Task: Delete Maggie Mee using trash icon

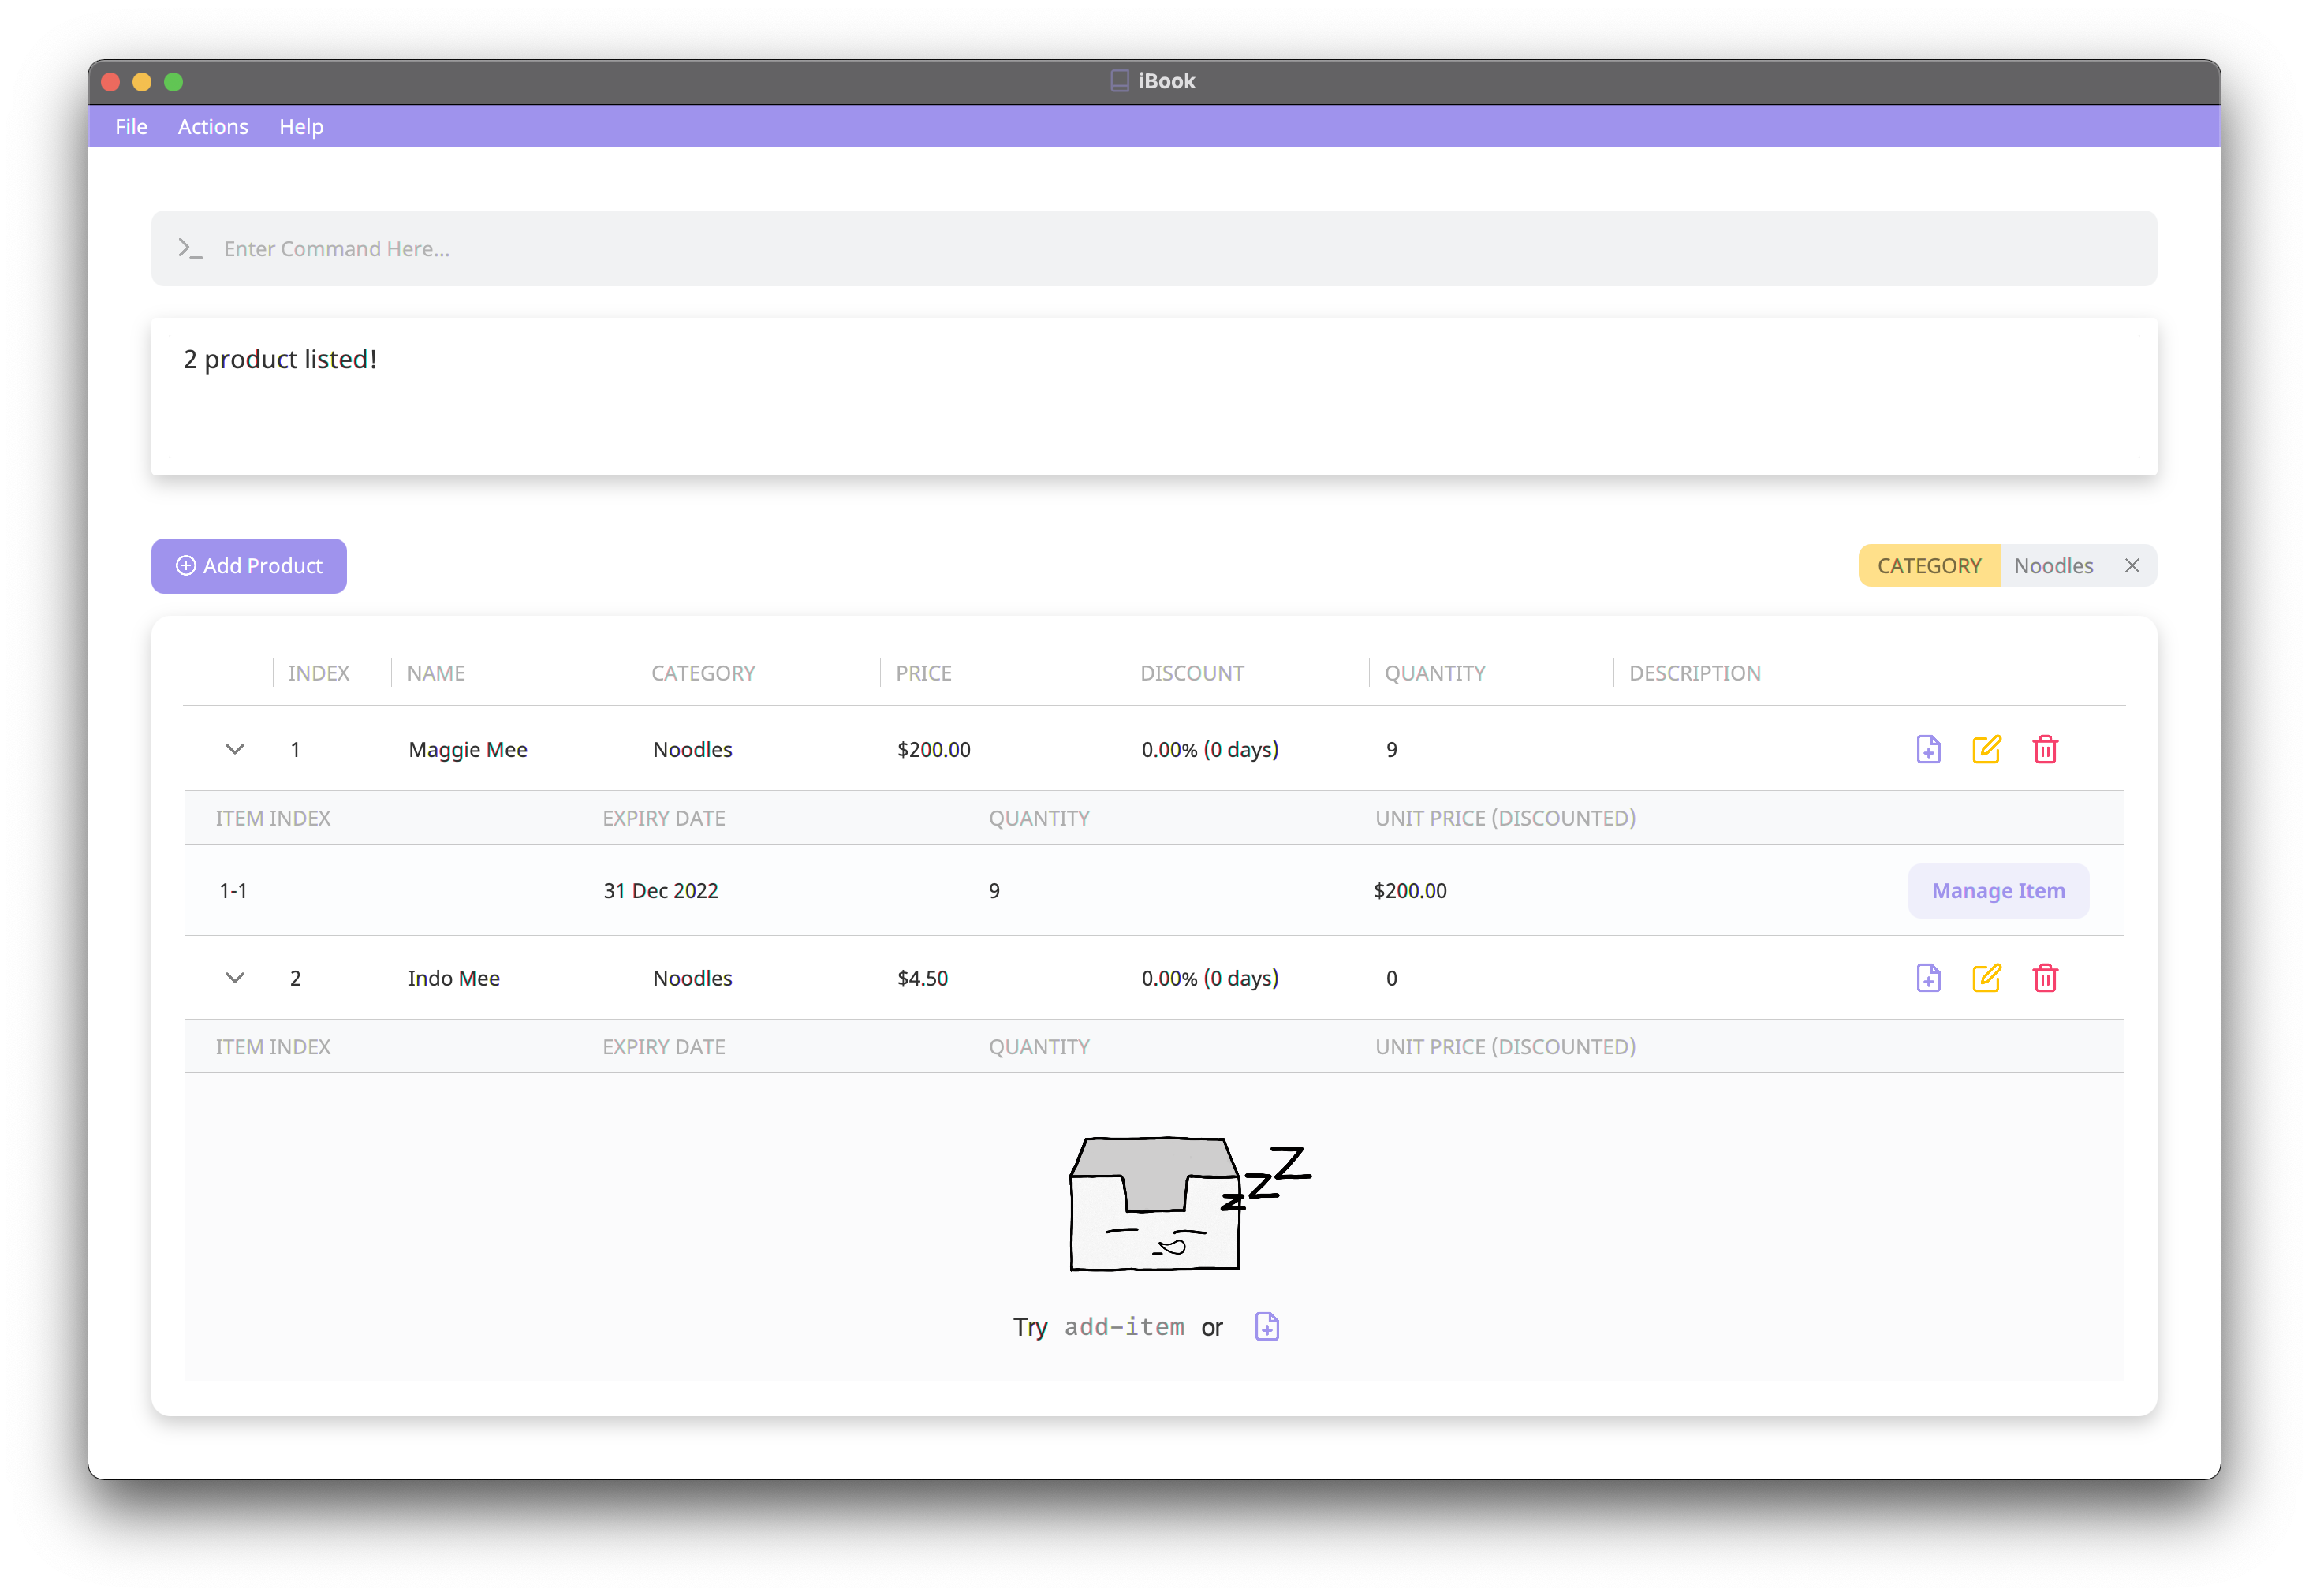Action: pyautogui.click(x=2045, y=749)
